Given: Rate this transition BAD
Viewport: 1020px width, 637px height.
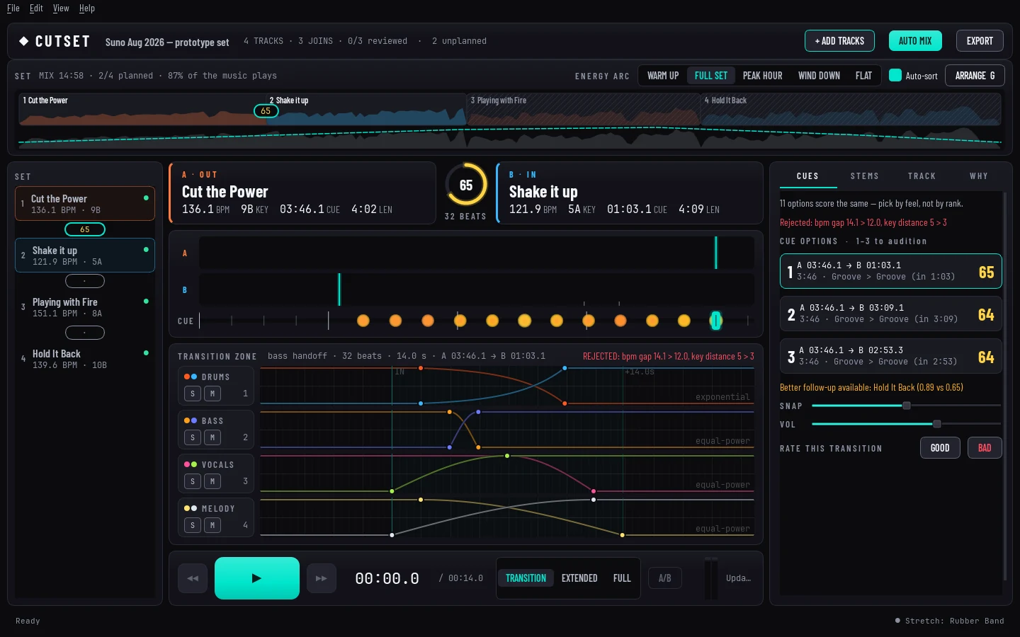Looking at the screenshot, I should click(x=985, y=448).
